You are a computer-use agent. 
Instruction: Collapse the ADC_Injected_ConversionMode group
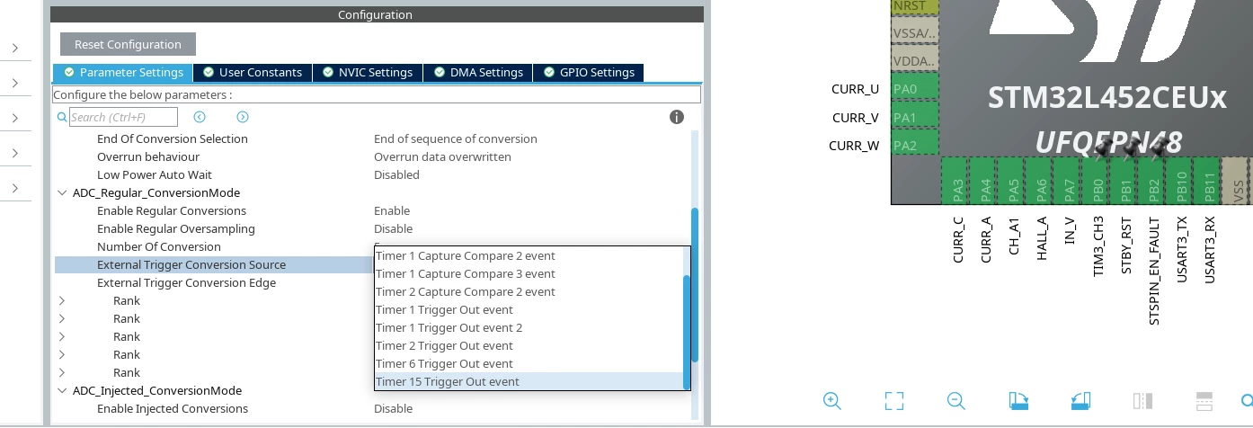[62, 390]
